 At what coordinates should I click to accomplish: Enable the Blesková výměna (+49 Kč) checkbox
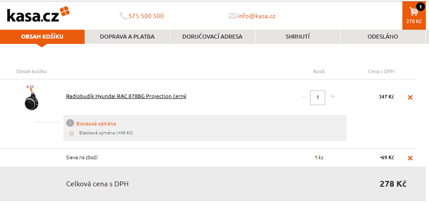[x=72, y=133]
